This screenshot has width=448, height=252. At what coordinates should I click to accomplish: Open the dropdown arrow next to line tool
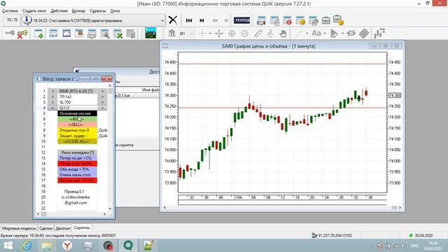(307, 34)
